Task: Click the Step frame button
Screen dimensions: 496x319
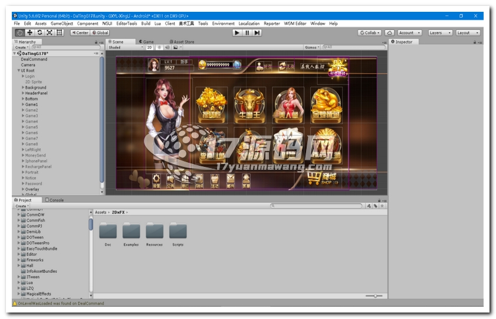Action: pyautogui.click(x=257, y=32)
